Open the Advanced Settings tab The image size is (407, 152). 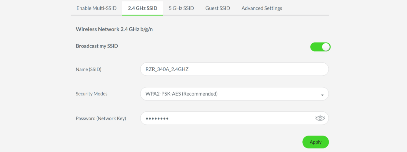pos(262,8)
